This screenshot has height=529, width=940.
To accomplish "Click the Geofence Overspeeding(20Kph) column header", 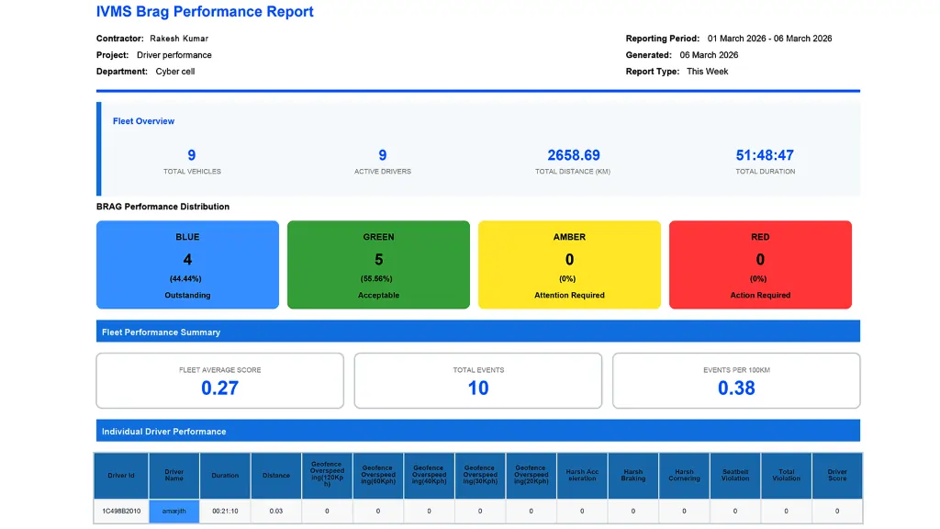I will [x=531, y=476].
